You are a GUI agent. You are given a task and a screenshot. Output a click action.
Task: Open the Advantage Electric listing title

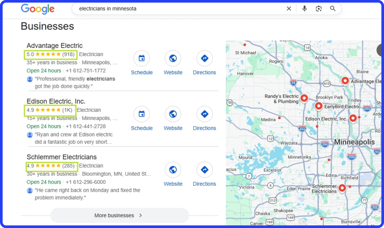[x=55, y=46]
